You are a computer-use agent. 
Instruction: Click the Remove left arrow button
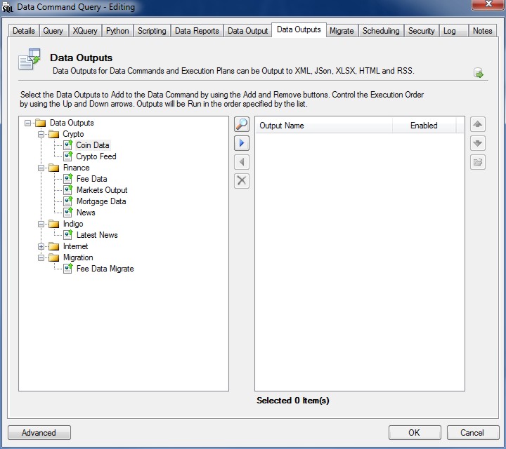[242, 162]
